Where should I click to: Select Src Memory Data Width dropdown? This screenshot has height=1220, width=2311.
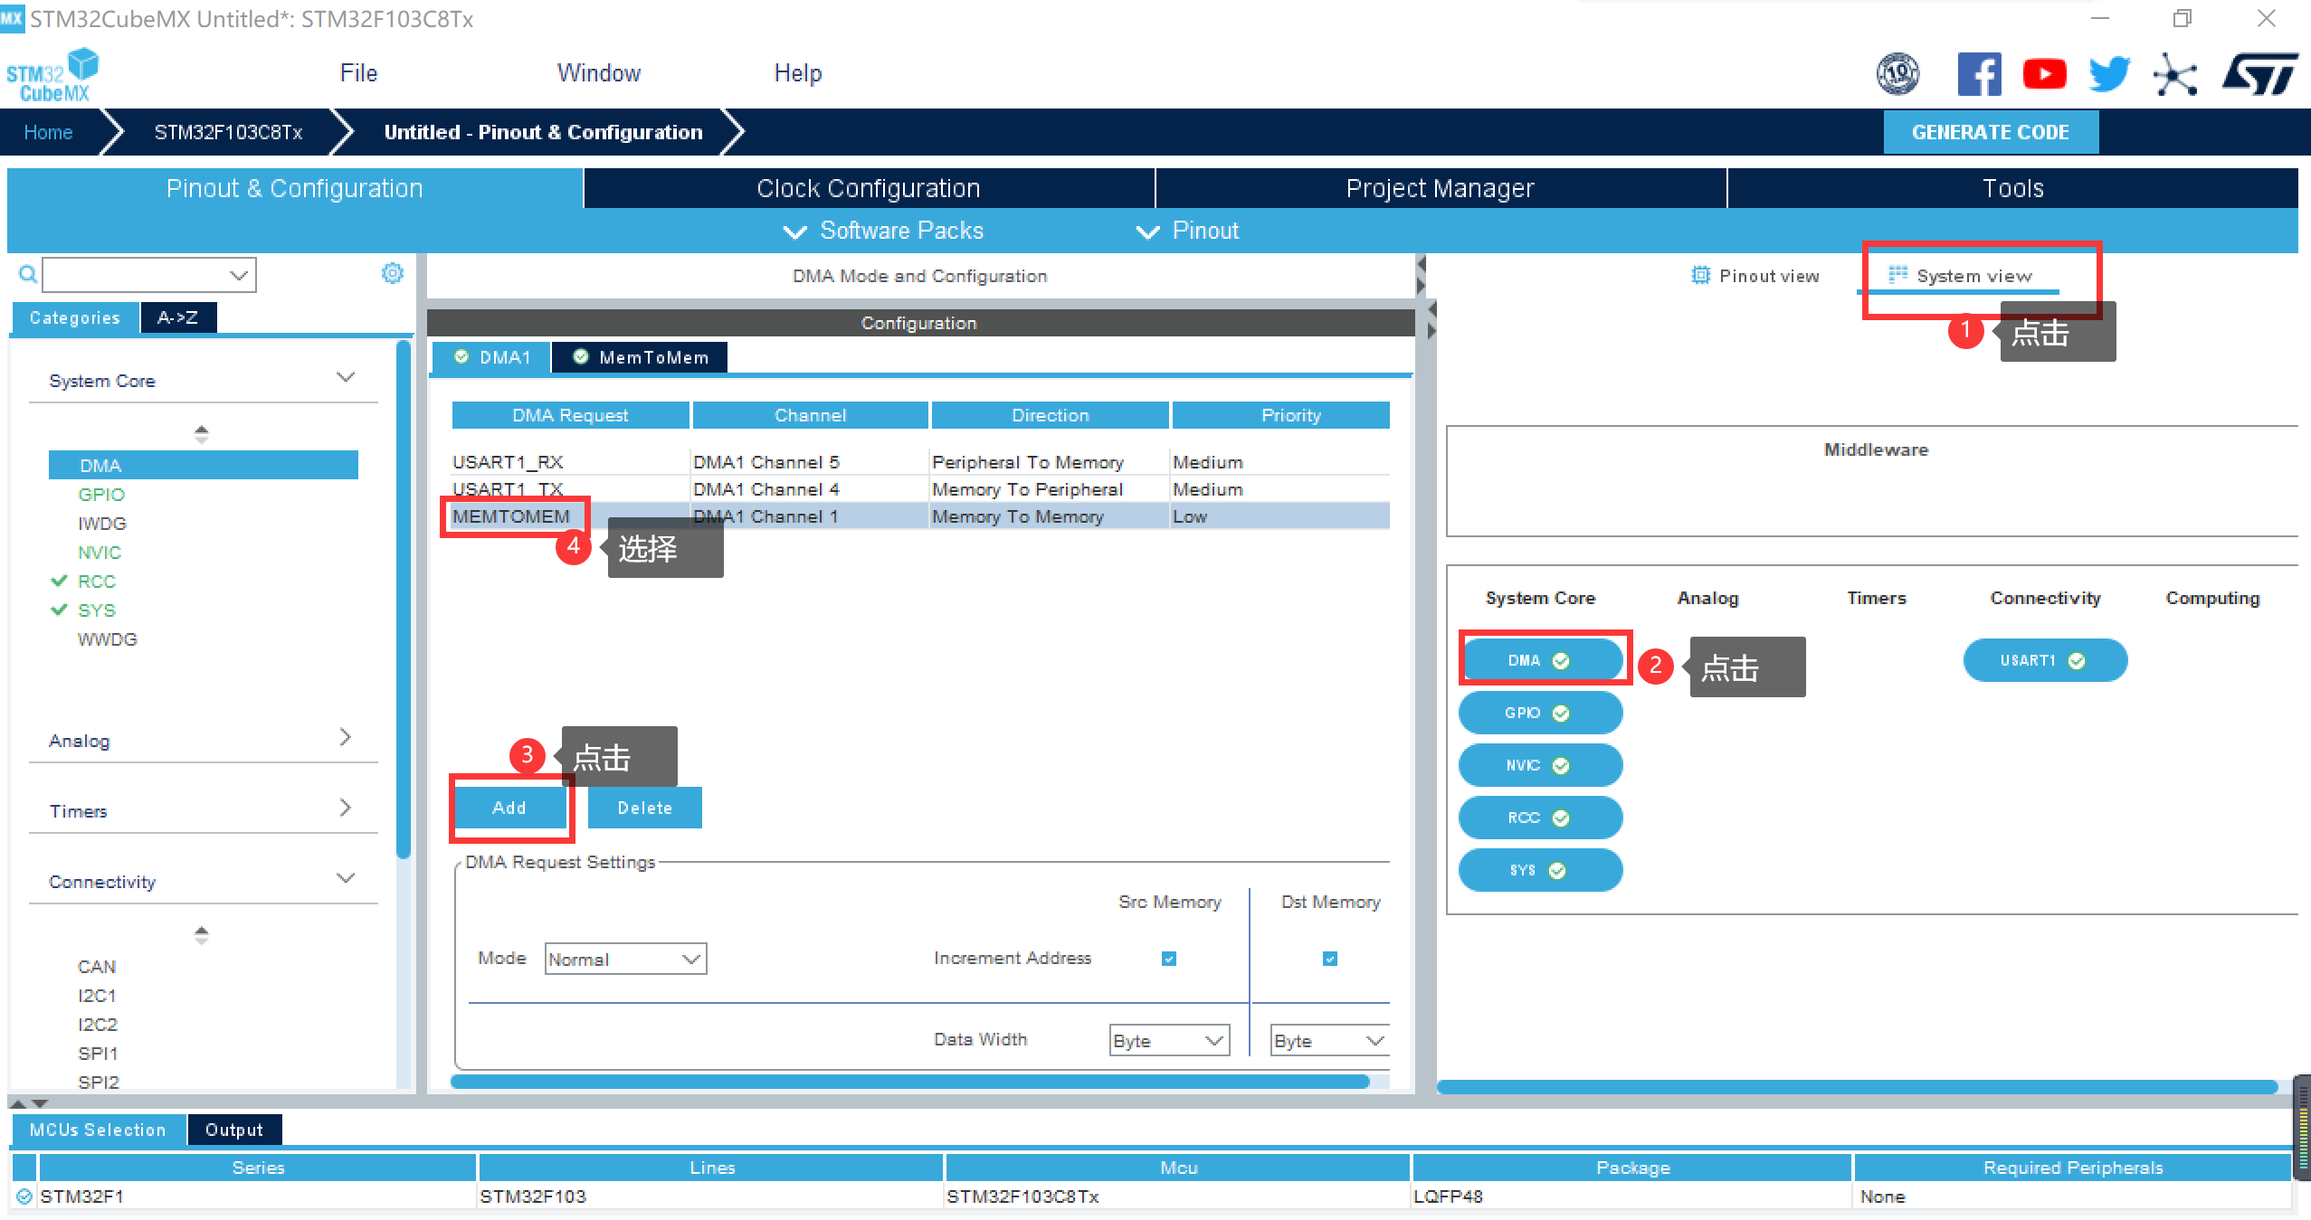pos(1168,1040)
